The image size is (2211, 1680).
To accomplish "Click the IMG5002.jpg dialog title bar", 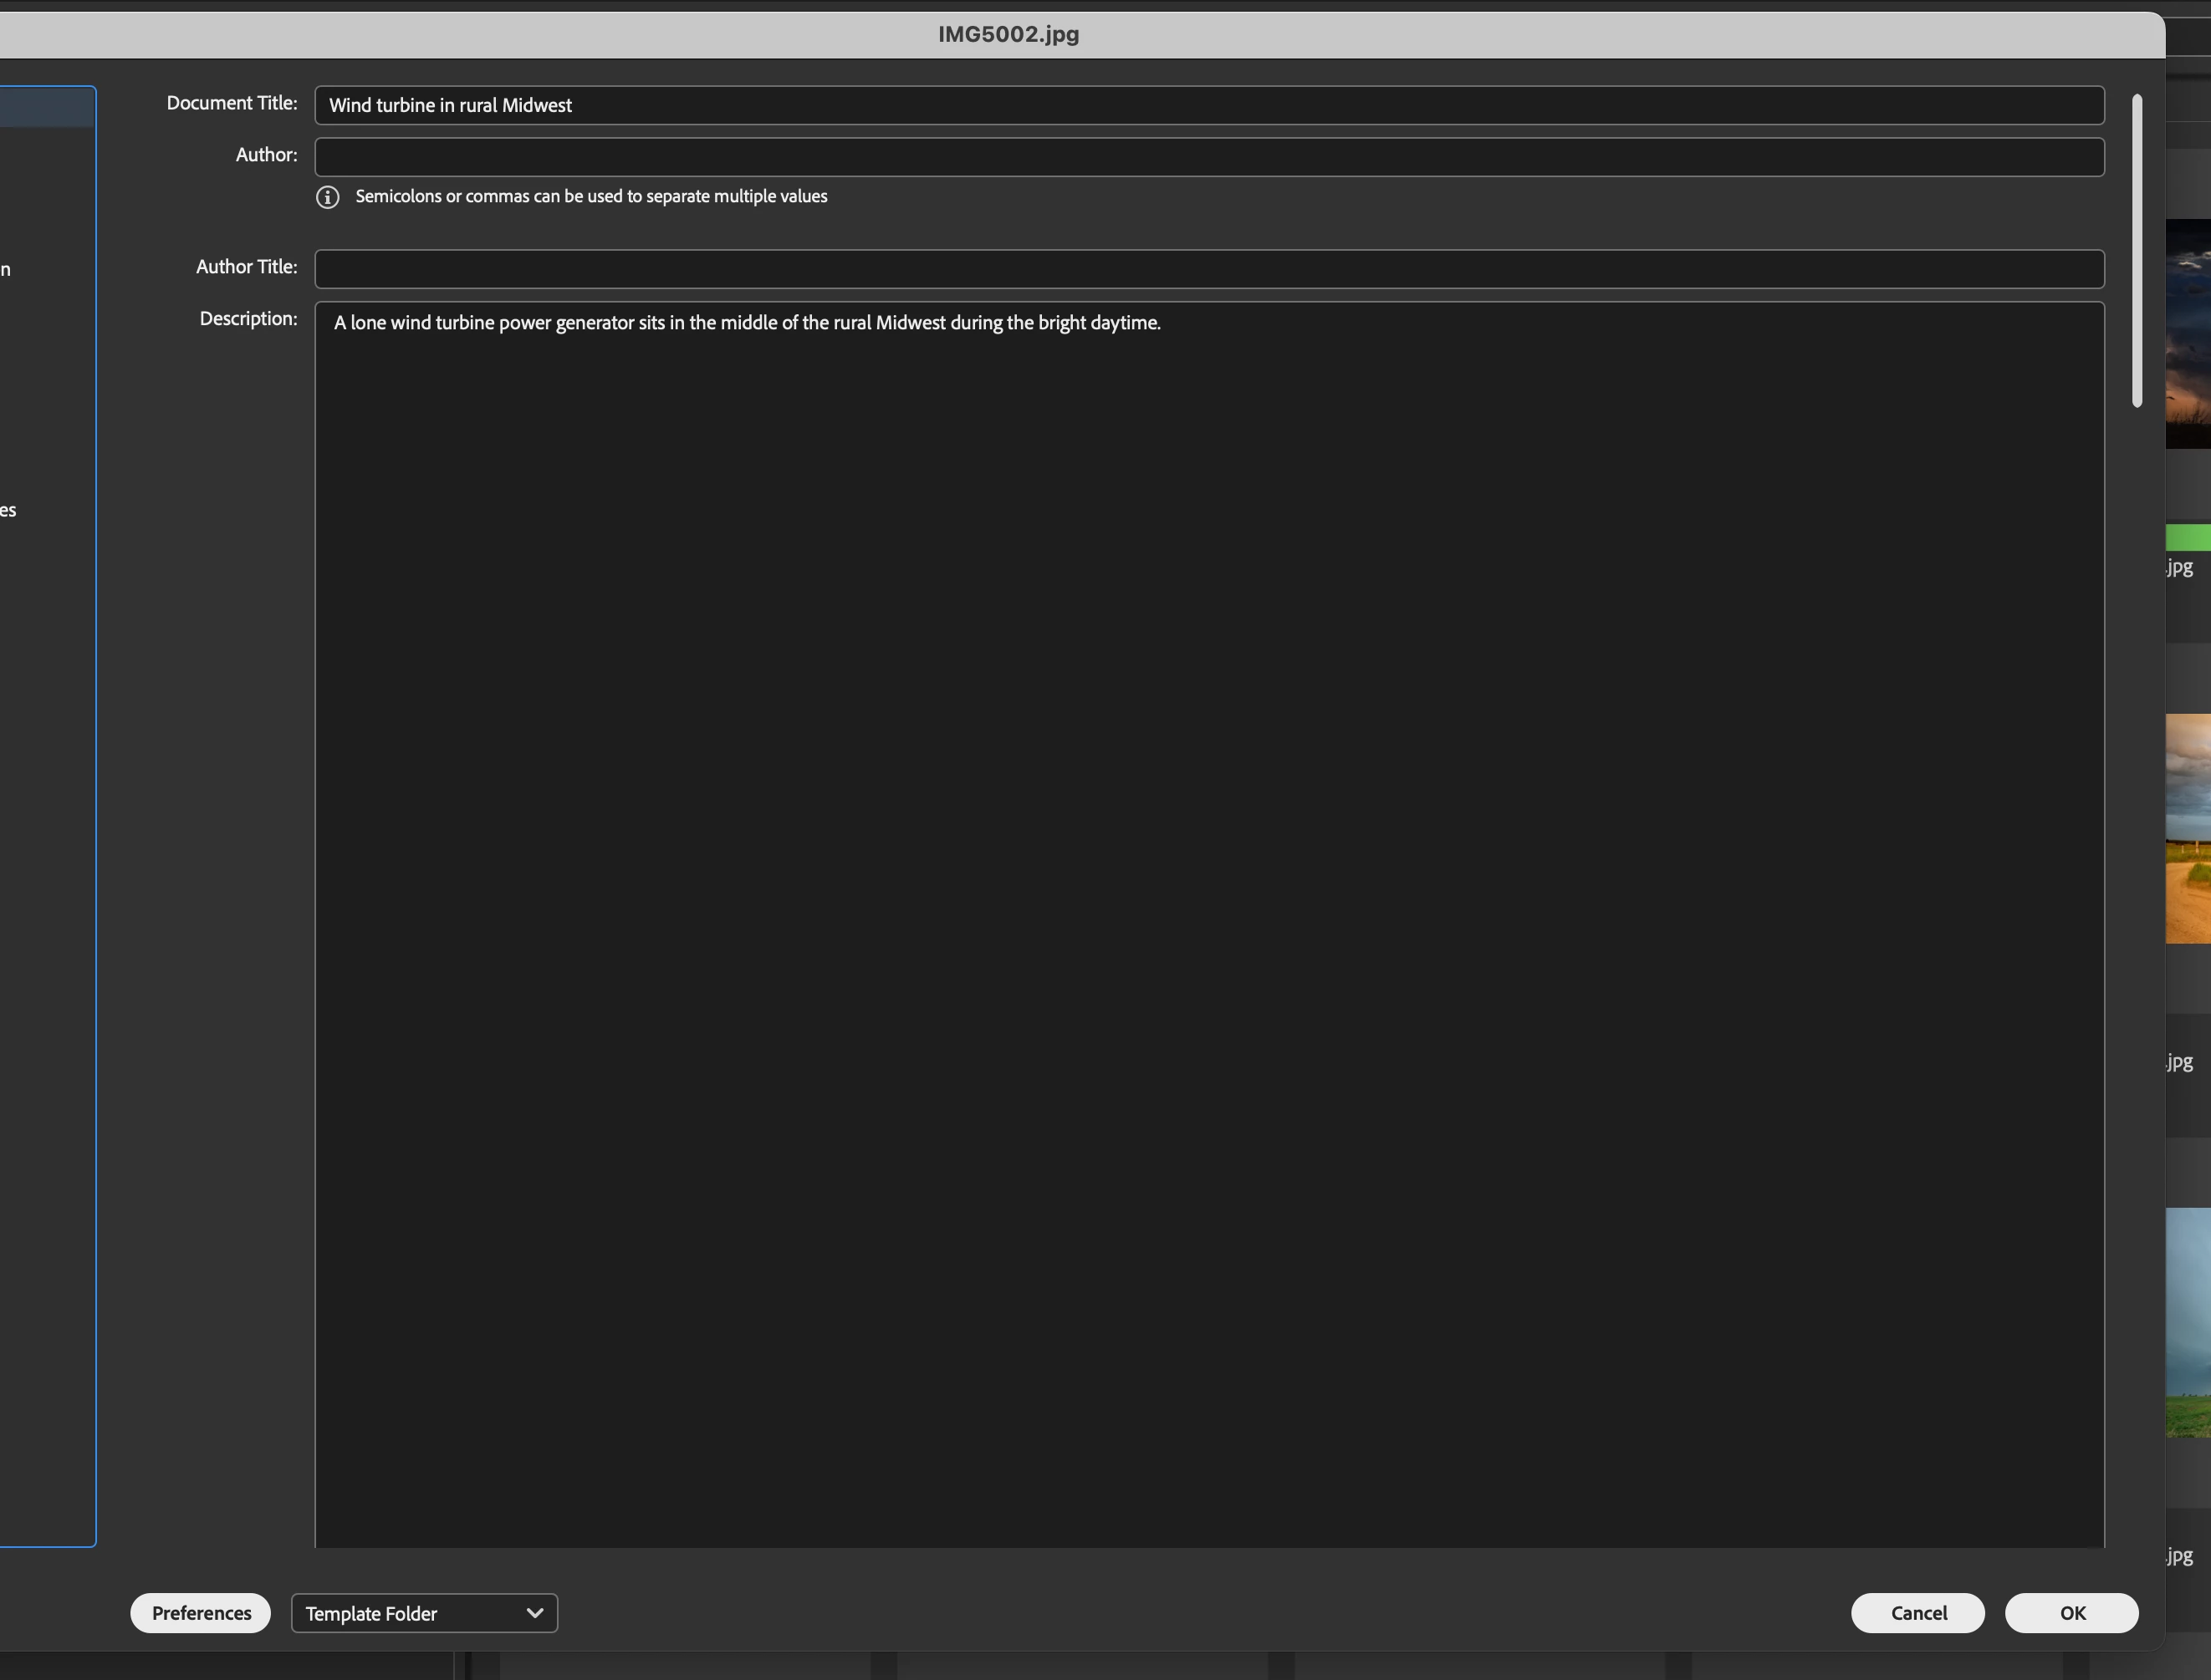I will (1008, 35).
